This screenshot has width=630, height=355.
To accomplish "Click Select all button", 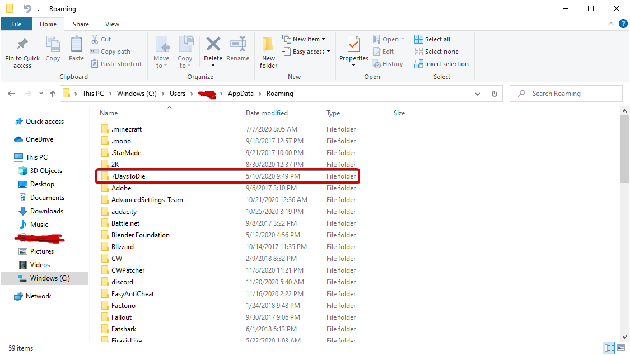I will pos(432,39).
